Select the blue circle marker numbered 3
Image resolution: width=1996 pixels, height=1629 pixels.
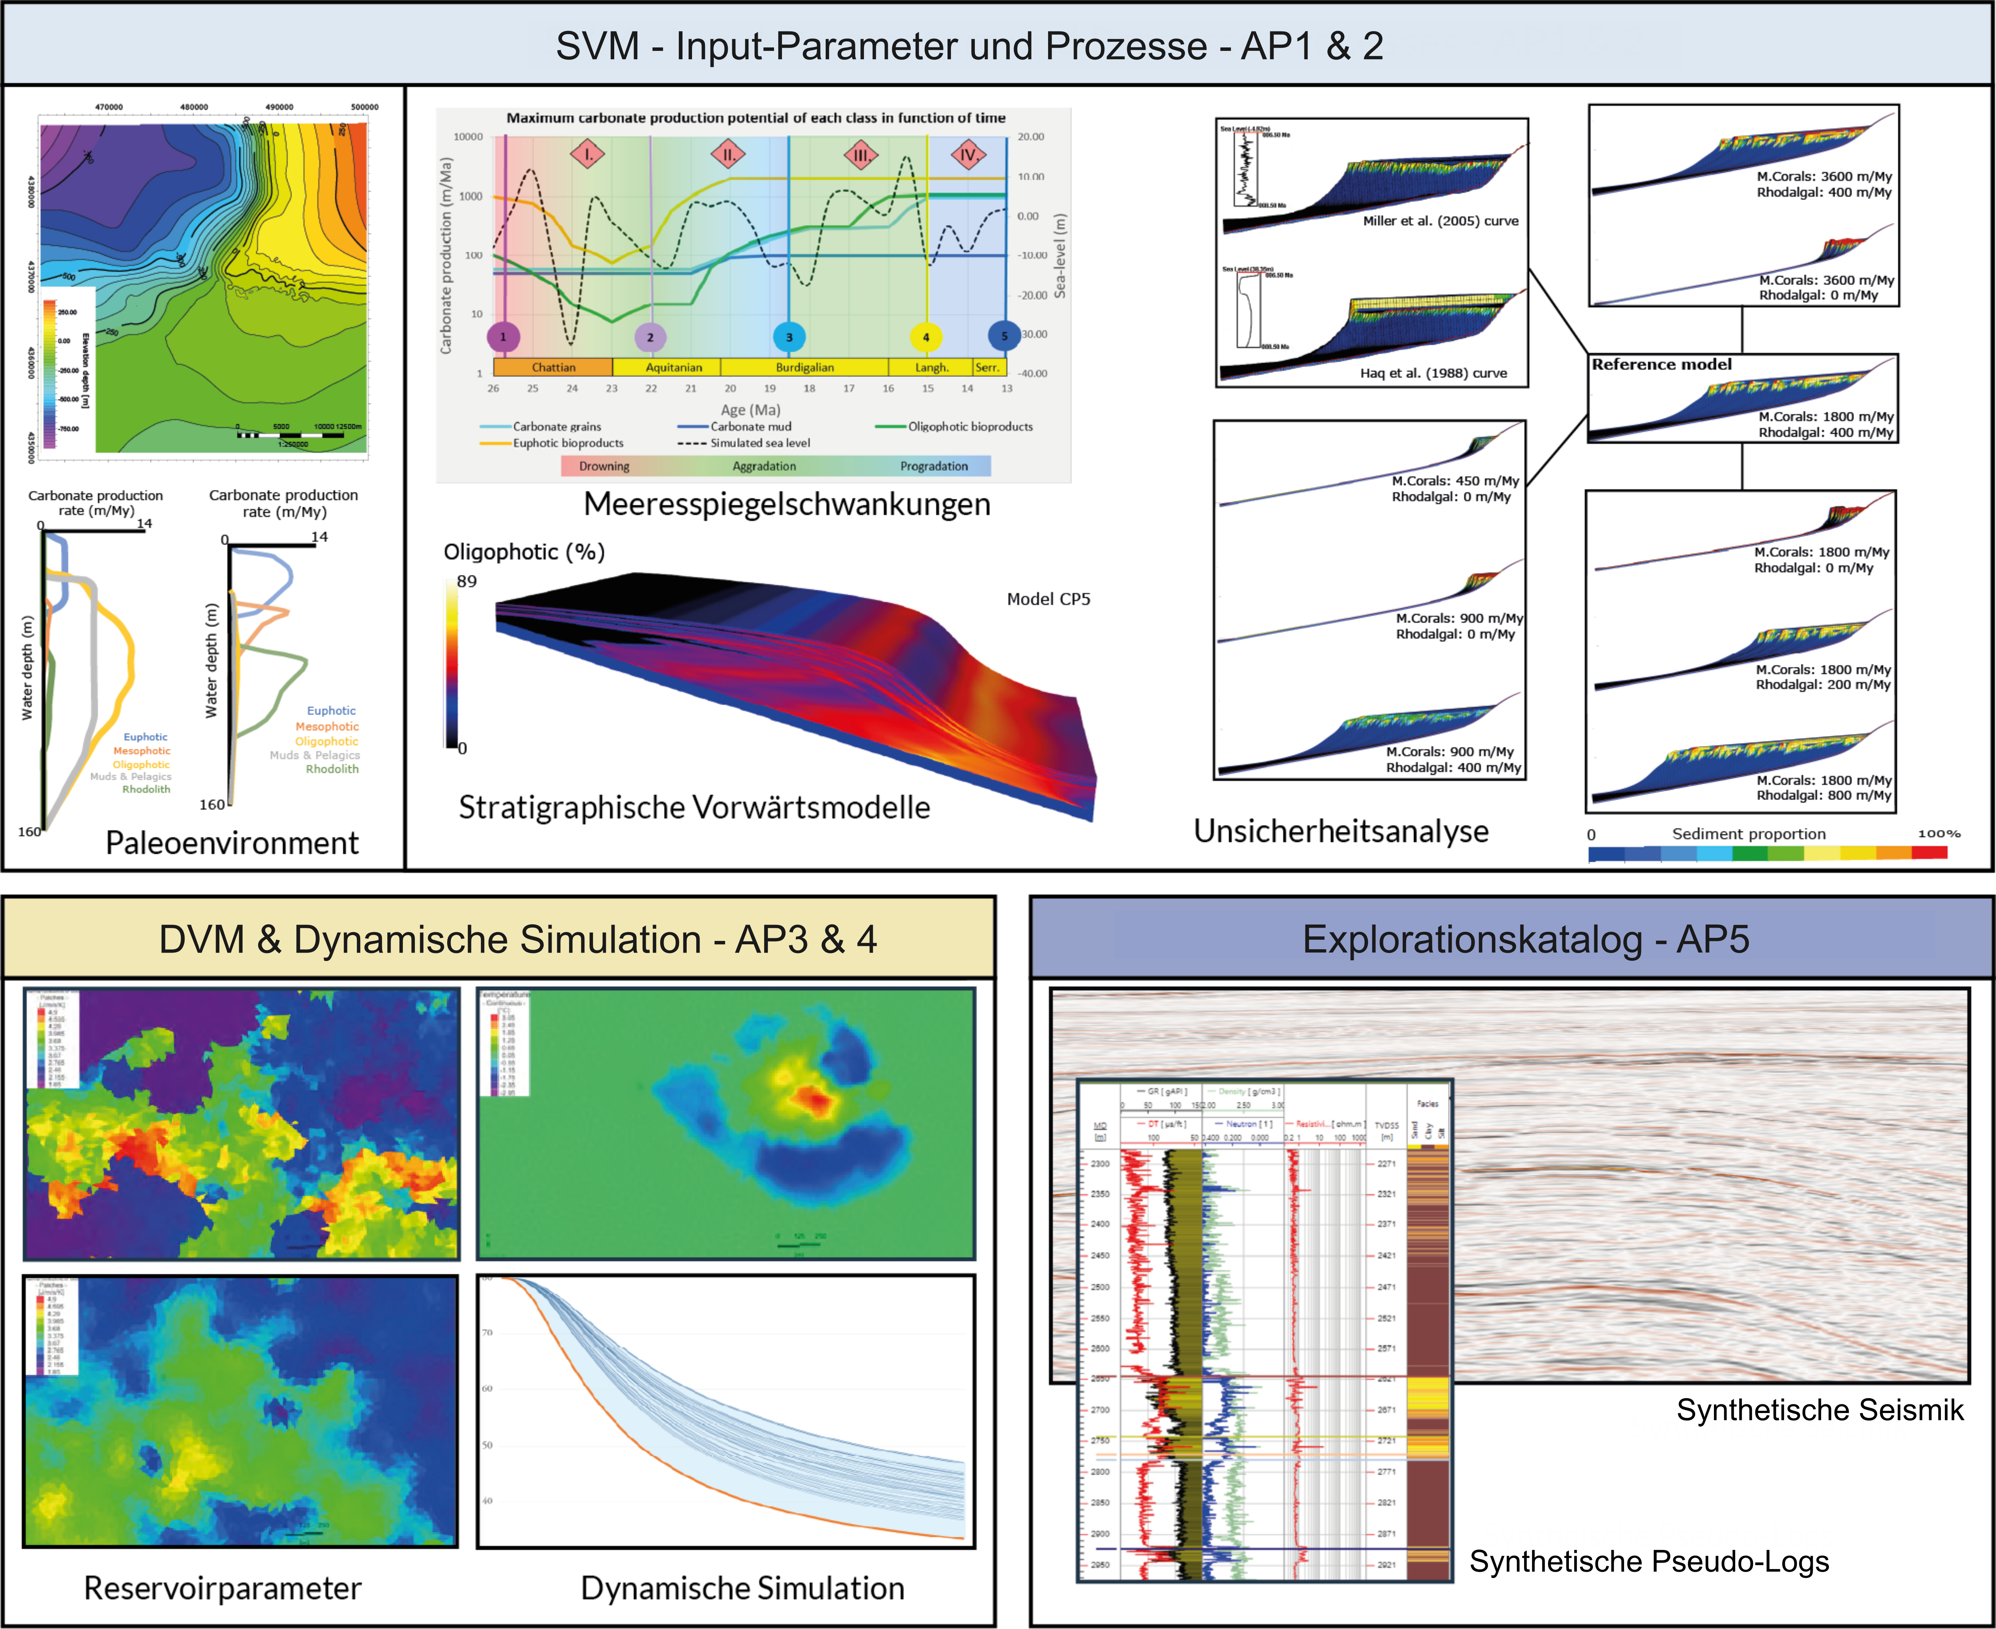(x=789, y=337)
